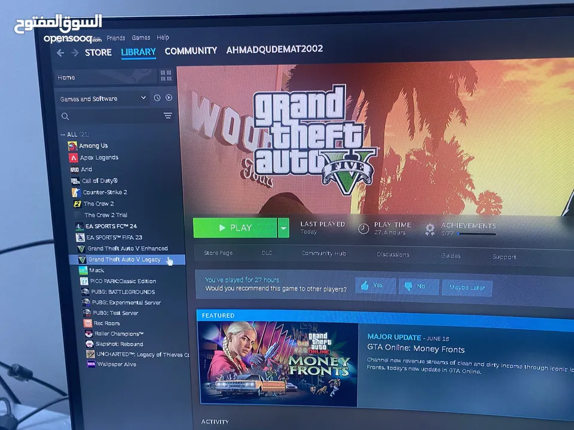The width and height of the screenshot is (574, 430).
Task: Select Roller Champions game icon
Action: pyautogui.click(x=89, y=333)
